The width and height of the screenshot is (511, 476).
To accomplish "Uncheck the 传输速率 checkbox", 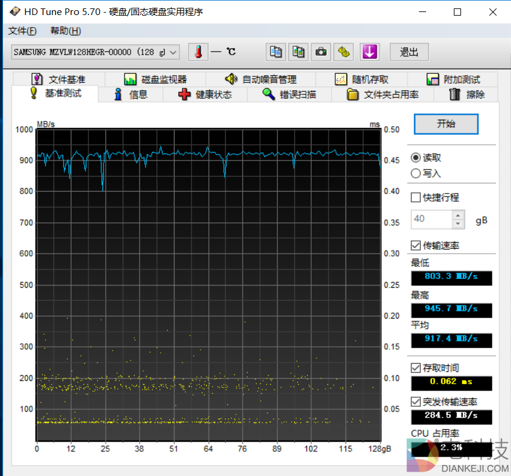I will pyautogui.click(x=416, y=245).
